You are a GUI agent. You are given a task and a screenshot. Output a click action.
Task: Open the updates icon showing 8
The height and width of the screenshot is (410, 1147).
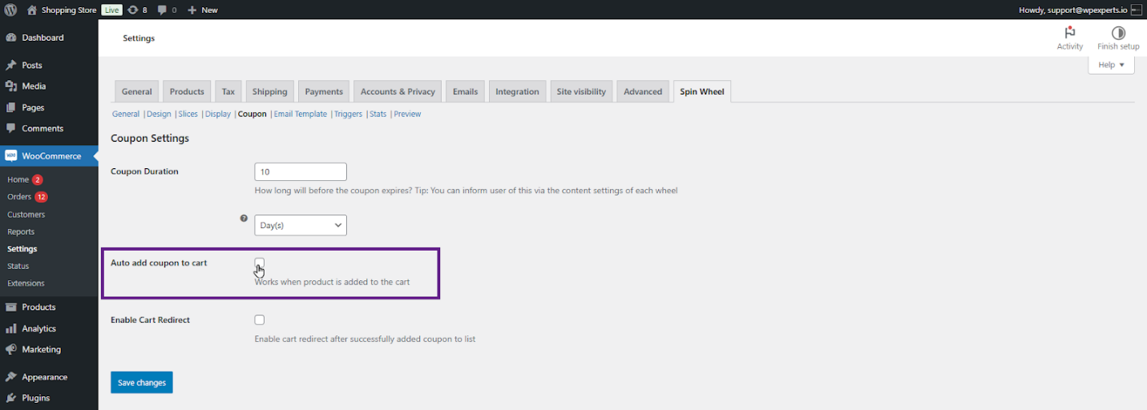coord(132,10)
